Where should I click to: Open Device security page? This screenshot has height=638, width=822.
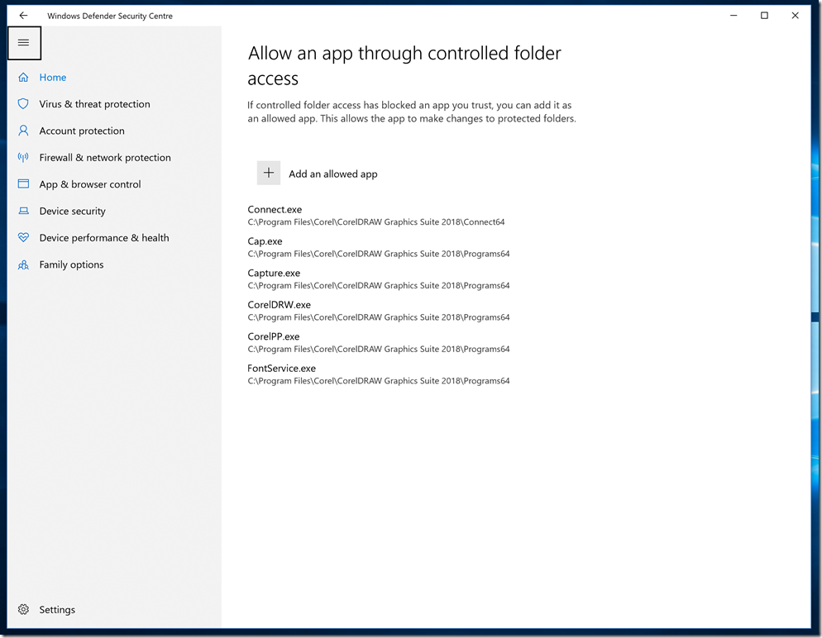72,211
